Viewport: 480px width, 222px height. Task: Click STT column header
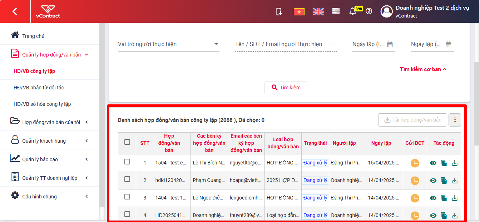coord(145,143)
